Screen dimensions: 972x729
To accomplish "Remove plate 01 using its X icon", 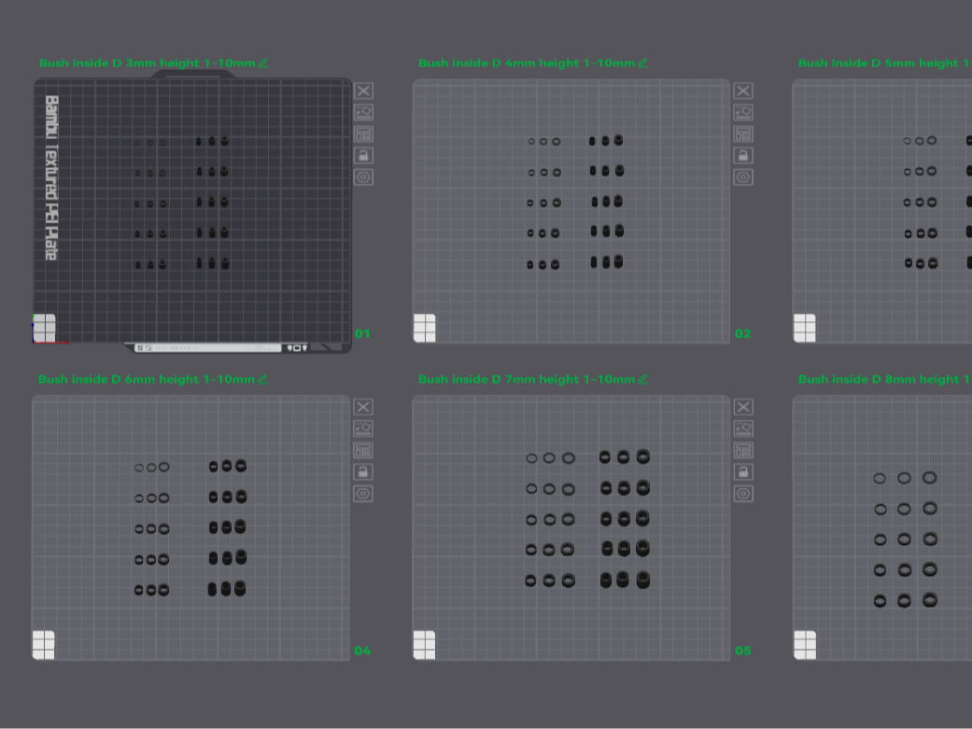I will [363, 91].
